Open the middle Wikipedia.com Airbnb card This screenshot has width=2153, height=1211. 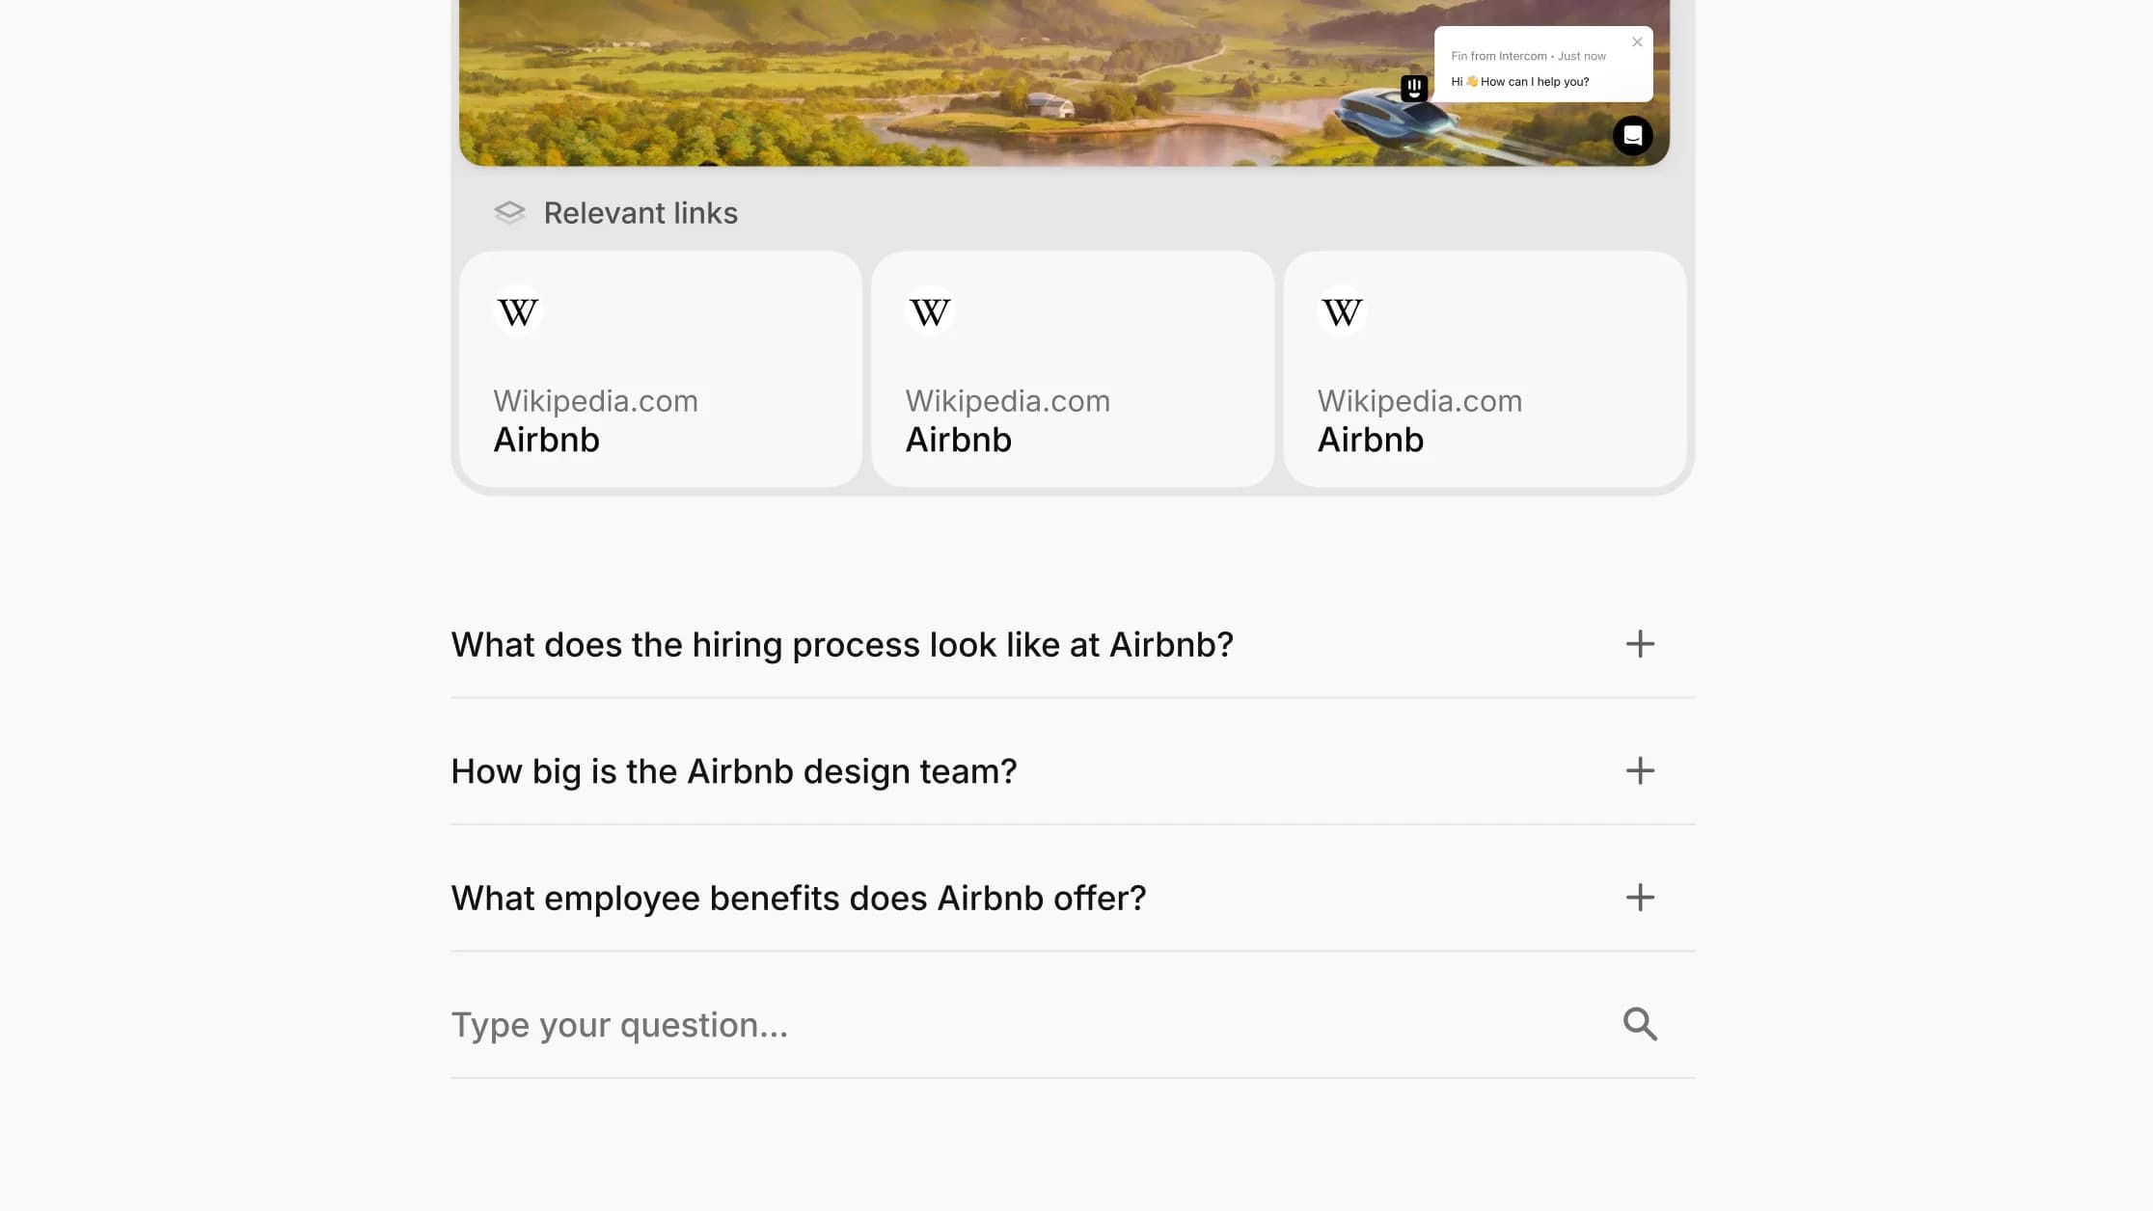(1073, 369)
